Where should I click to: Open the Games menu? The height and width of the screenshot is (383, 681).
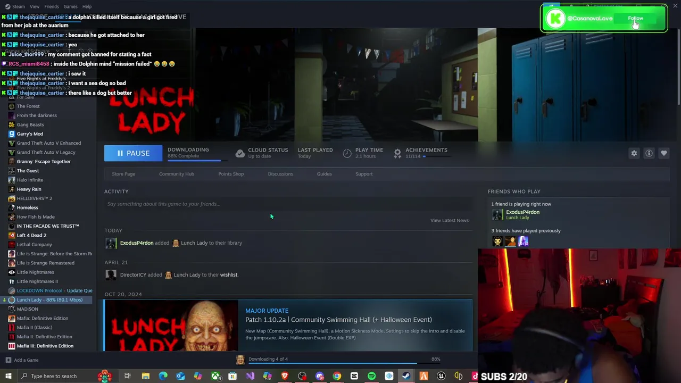pyautogui.click(x=70, y=6)
